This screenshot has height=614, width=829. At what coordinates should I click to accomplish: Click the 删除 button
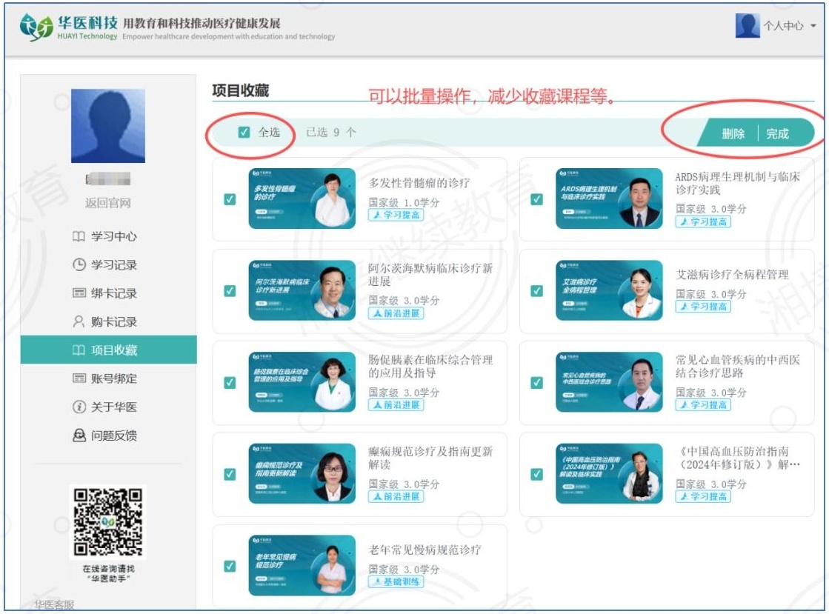pyautogui.click(x=733, y=134)
